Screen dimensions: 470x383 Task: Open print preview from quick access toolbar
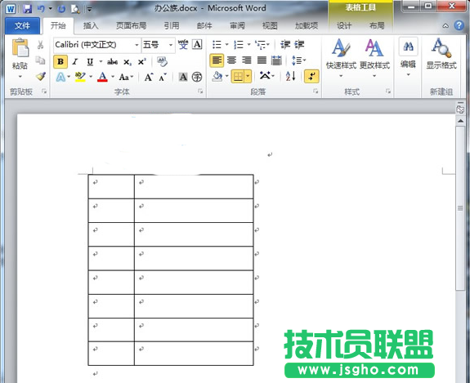pos(75,9)
